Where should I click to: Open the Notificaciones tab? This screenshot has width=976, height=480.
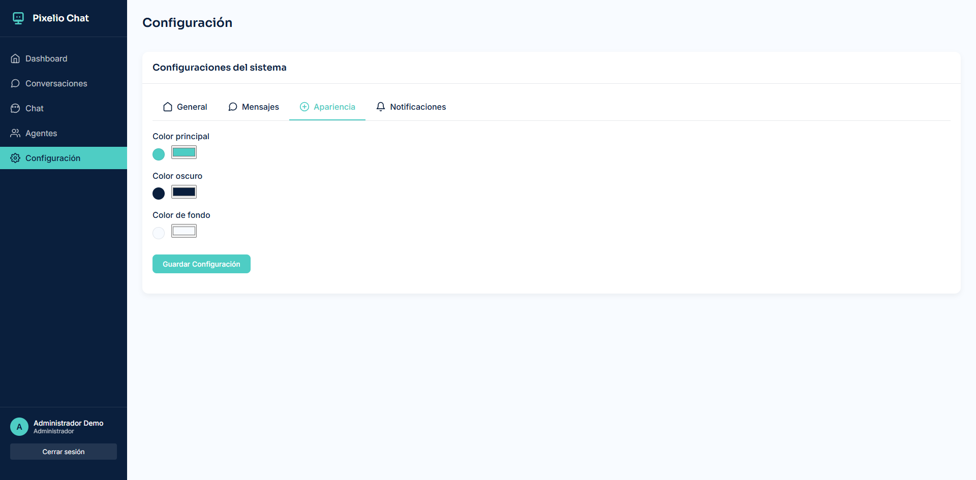tap(411, 107)
